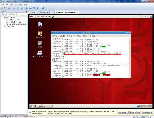
Task: Switch to the My Computer tab
Action: (x=46, y=12)
